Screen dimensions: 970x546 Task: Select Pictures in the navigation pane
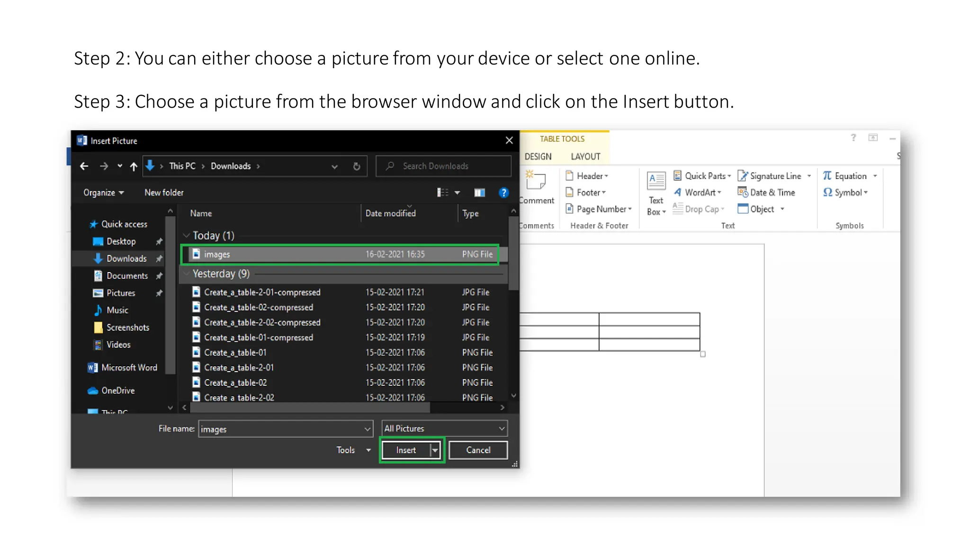tap(120, 293)
